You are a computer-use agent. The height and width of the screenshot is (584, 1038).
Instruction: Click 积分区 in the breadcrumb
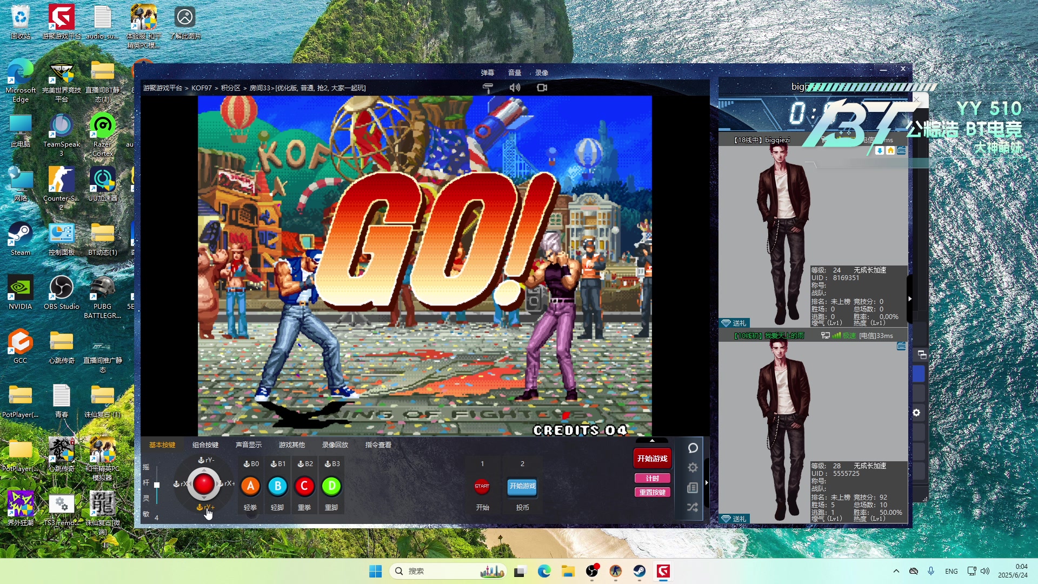point(231,88)
